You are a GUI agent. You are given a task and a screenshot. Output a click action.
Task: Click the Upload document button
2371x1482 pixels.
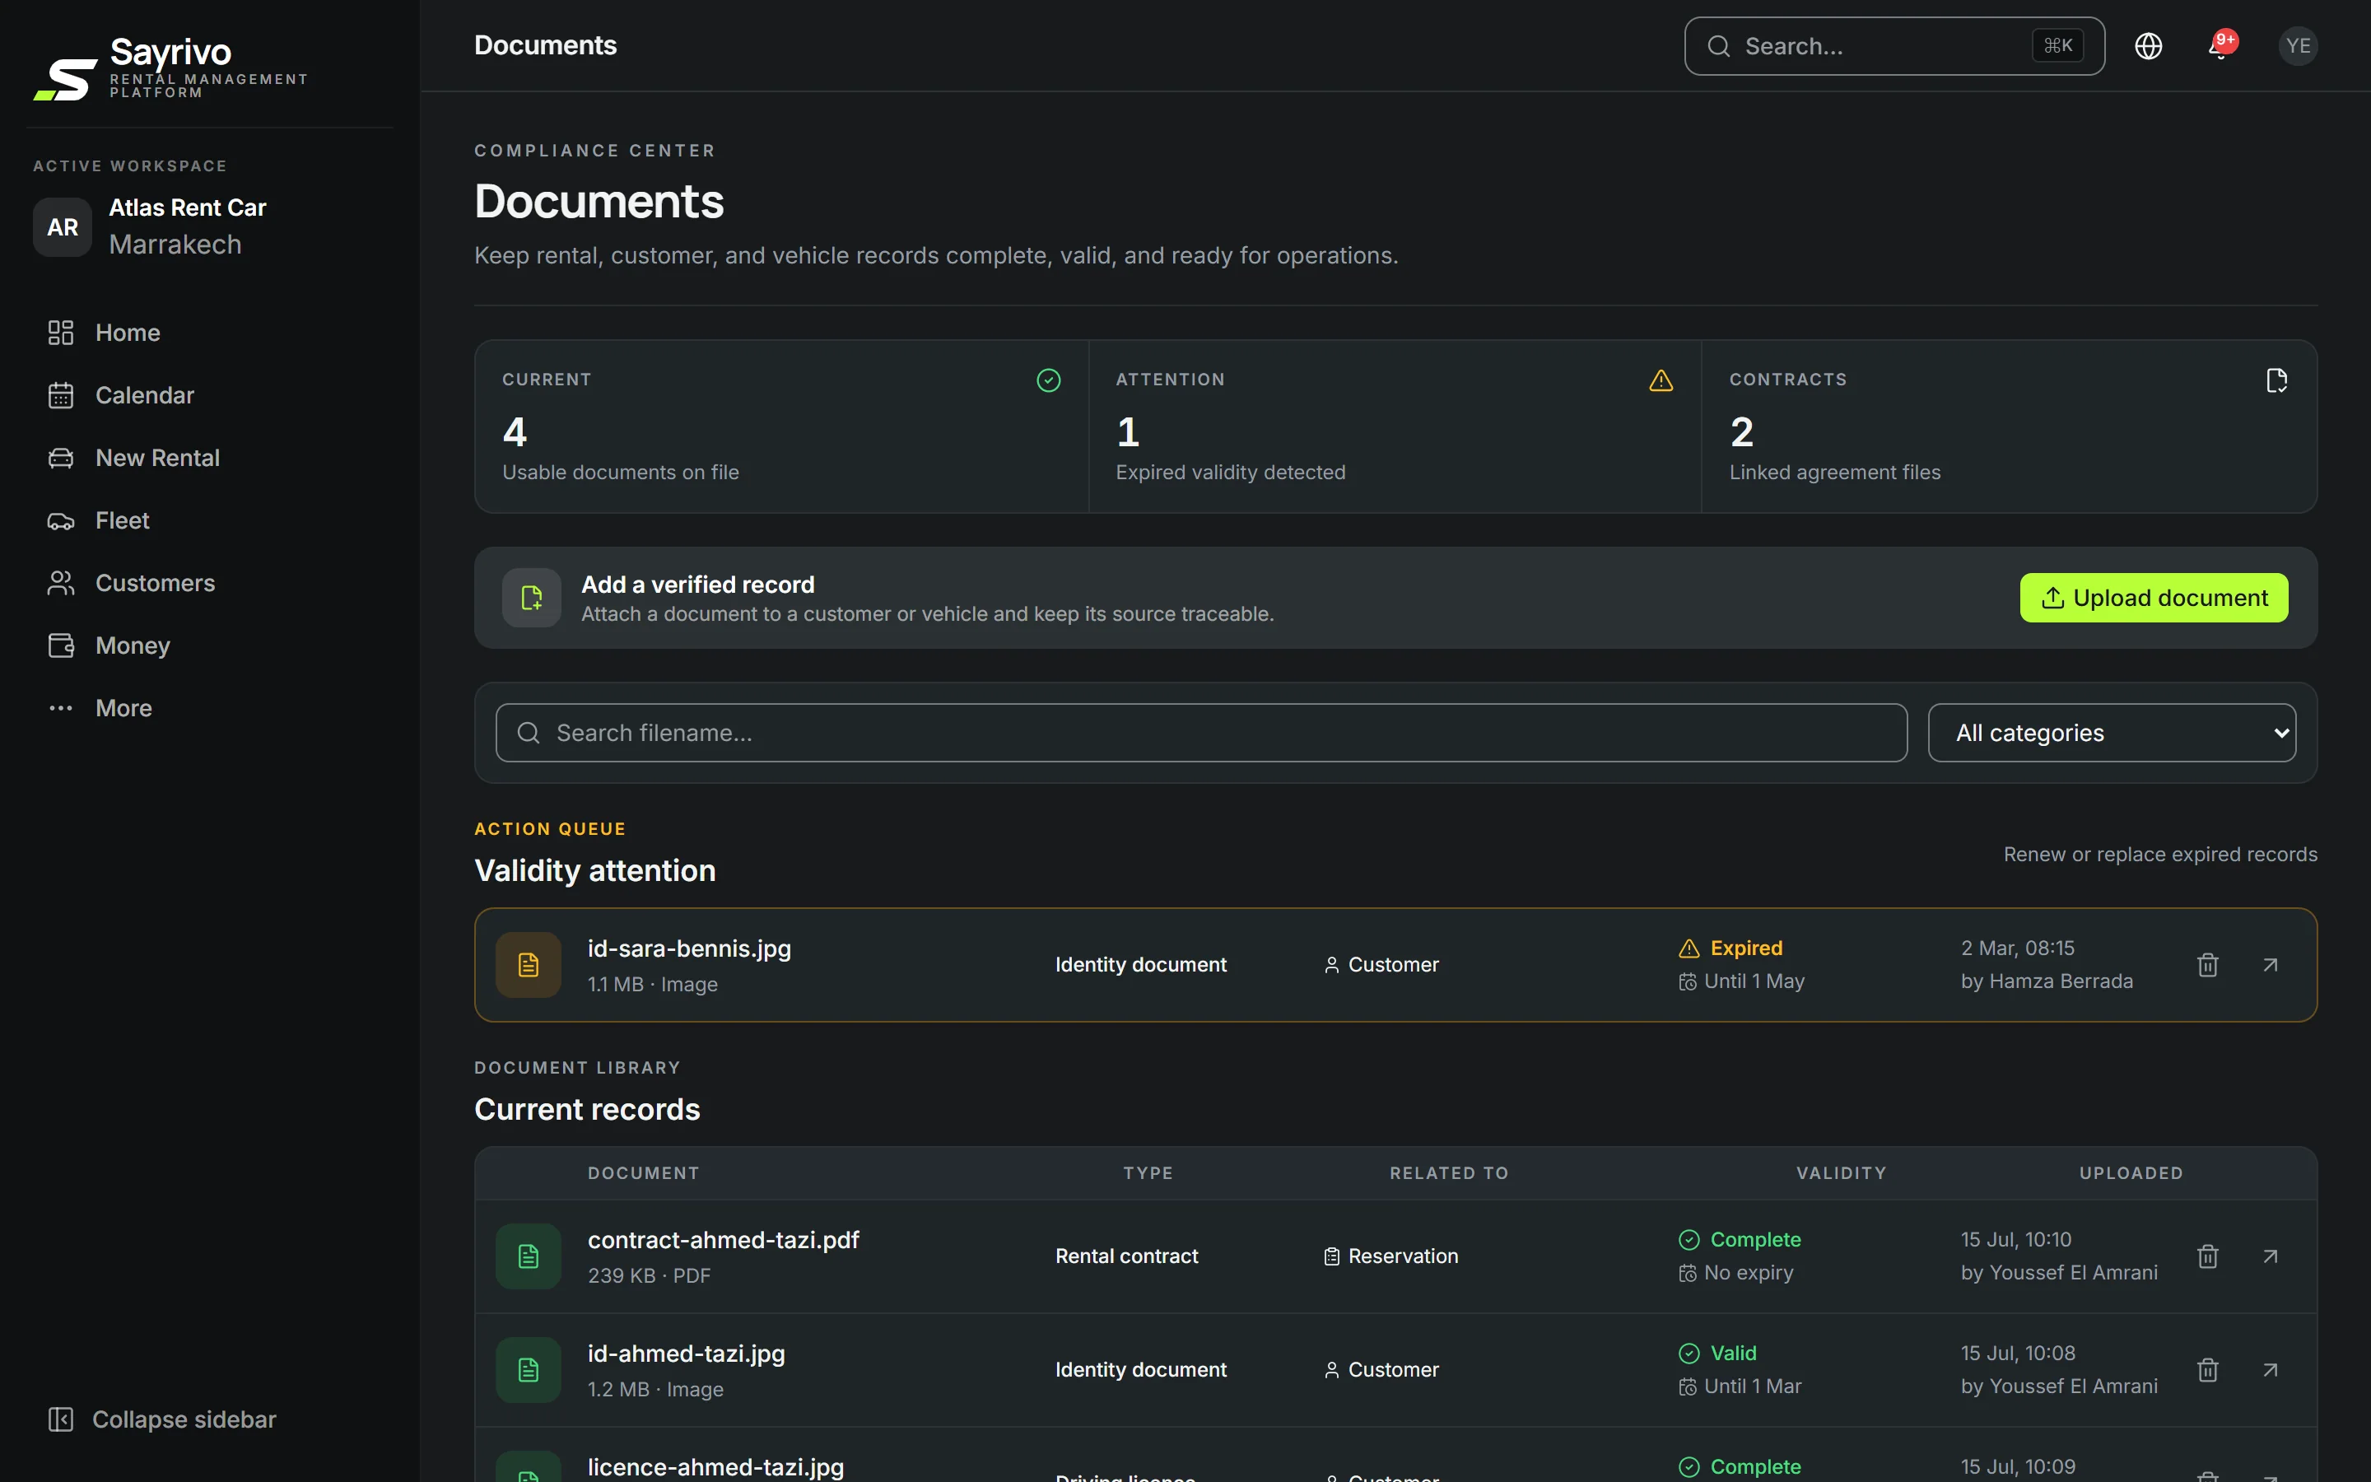coord(2154,598)
